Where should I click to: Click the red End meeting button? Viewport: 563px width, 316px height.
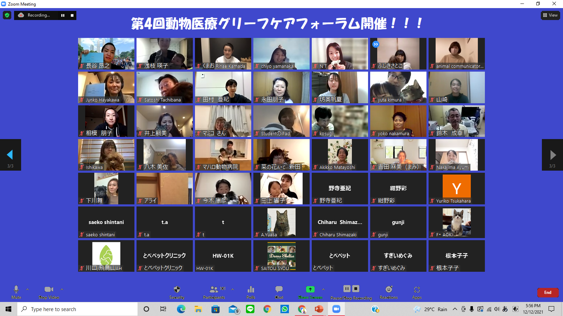coord(548,292)
